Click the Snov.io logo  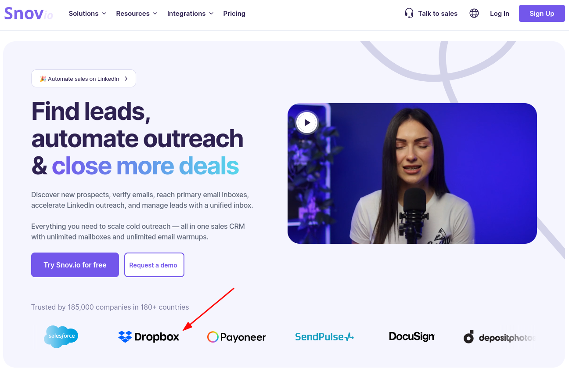[x=29, y=13]
